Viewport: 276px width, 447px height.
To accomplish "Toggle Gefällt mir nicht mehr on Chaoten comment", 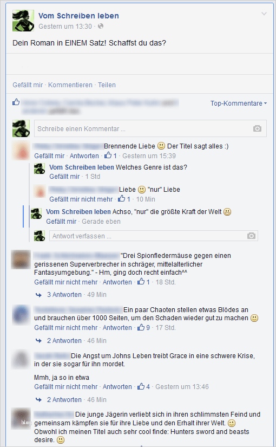I will [66, 328].
